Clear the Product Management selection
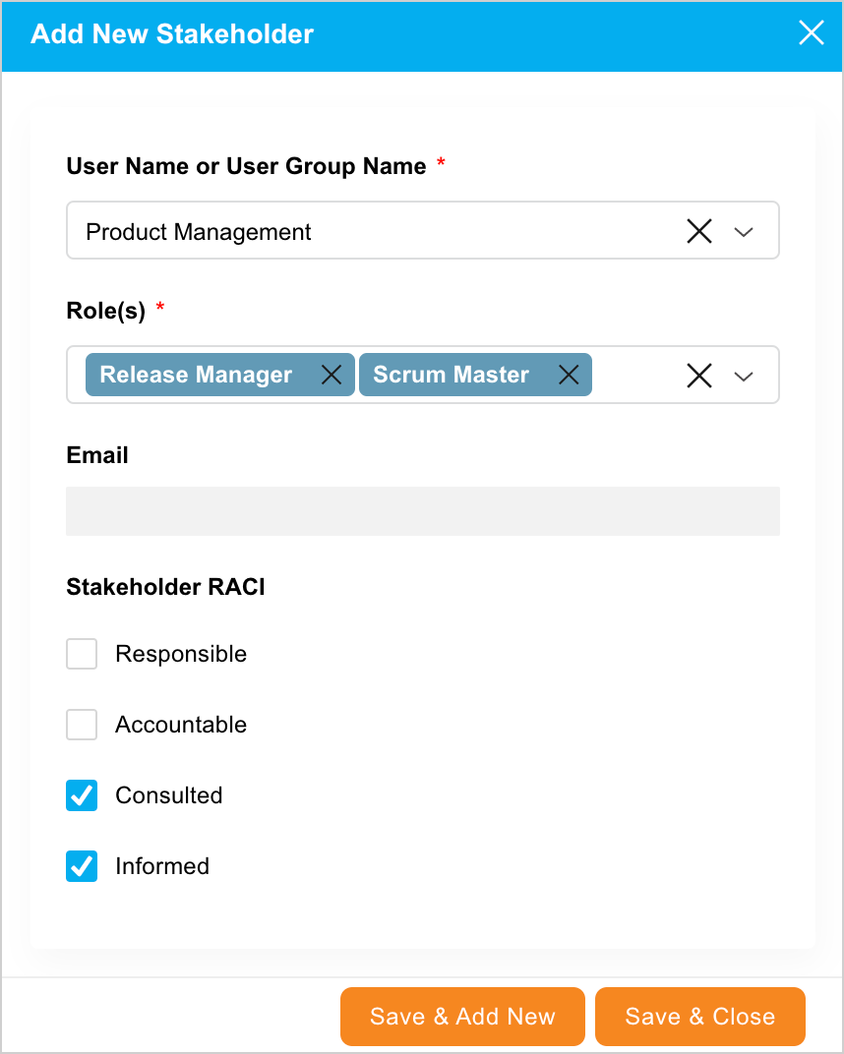 coord(698,232)
